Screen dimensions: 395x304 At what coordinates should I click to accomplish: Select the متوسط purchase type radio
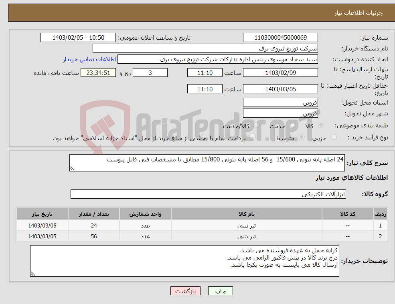[302, 137]
